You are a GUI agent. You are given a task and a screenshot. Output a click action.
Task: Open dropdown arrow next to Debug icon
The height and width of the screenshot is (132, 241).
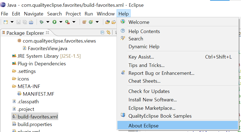[x=48, y=22]
